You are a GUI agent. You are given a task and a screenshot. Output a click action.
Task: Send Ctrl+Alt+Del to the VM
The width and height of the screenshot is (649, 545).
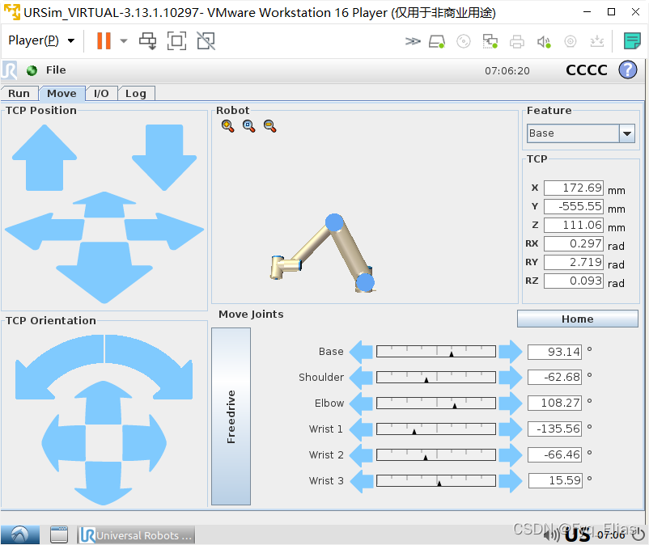(x=148, y=41)
